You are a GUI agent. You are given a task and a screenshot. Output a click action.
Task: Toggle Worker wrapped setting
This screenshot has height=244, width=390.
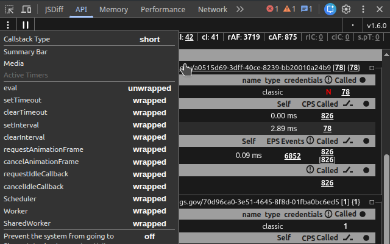point(149,210)
